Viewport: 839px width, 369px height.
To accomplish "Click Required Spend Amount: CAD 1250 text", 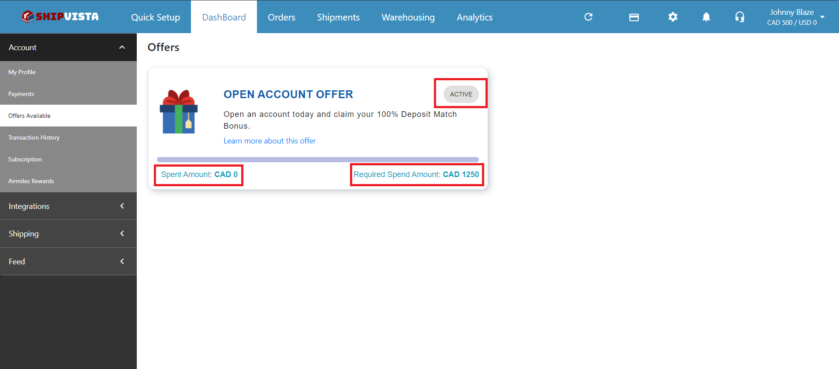I will pos(416,174).
